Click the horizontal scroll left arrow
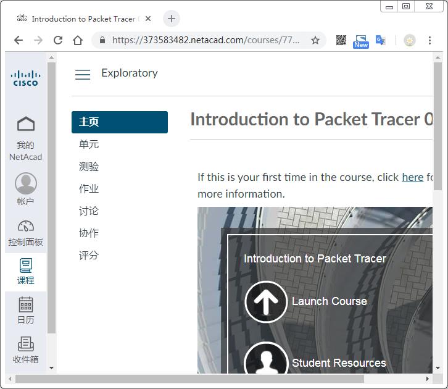 (x=10, y=379)
